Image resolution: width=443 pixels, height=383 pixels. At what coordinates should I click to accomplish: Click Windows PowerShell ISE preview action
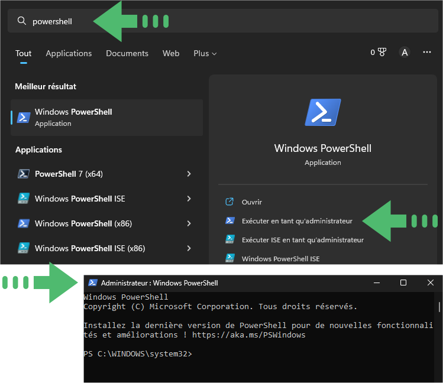tap(280, 259)
